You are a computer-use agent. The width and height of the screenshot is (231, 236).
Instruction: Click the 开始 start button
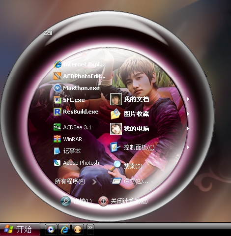point(20,229)
